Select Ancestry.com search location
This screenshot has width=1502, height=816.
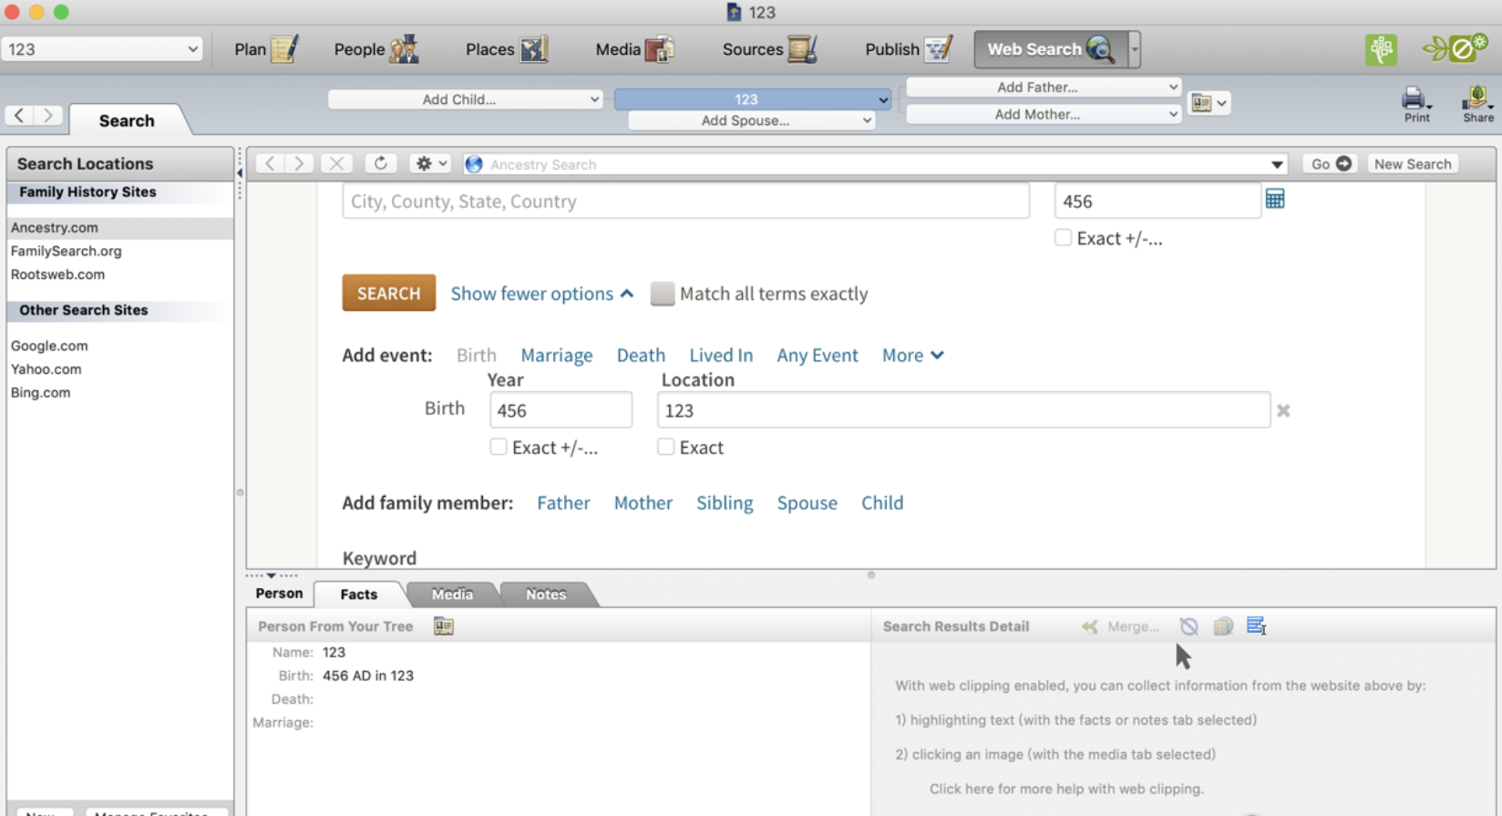pos(120,228)
